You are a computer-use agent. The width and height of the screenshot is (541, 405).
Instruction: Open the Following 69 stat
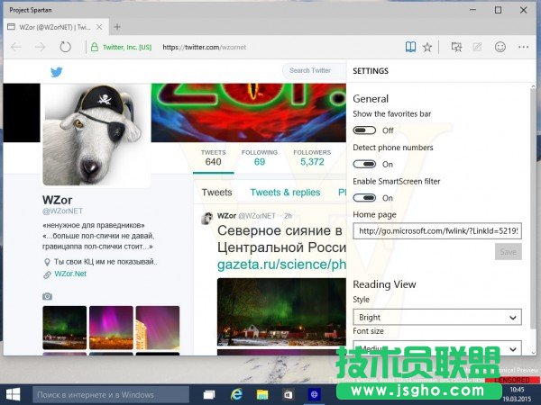click(260, 158)
